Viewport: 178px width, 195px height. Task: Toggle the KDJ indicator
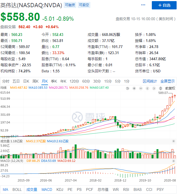coord(60,189)
